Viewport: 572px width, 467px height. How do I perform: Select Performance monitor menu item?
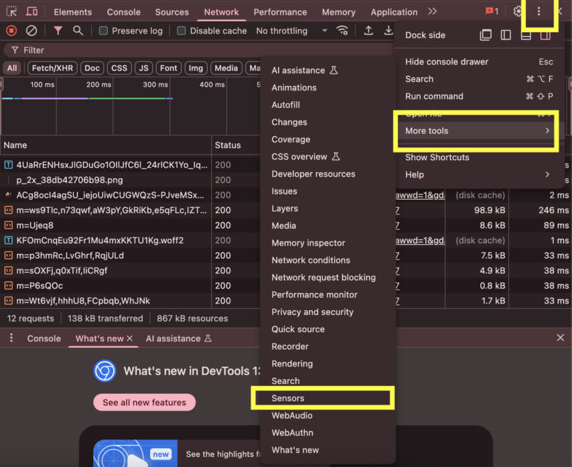pos(328,295)
